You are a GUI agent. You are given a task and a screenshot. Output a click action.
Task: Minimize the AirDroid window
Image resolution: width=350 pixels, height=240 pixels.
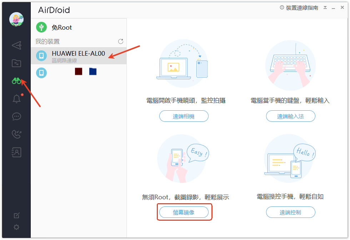pos(334,8)
